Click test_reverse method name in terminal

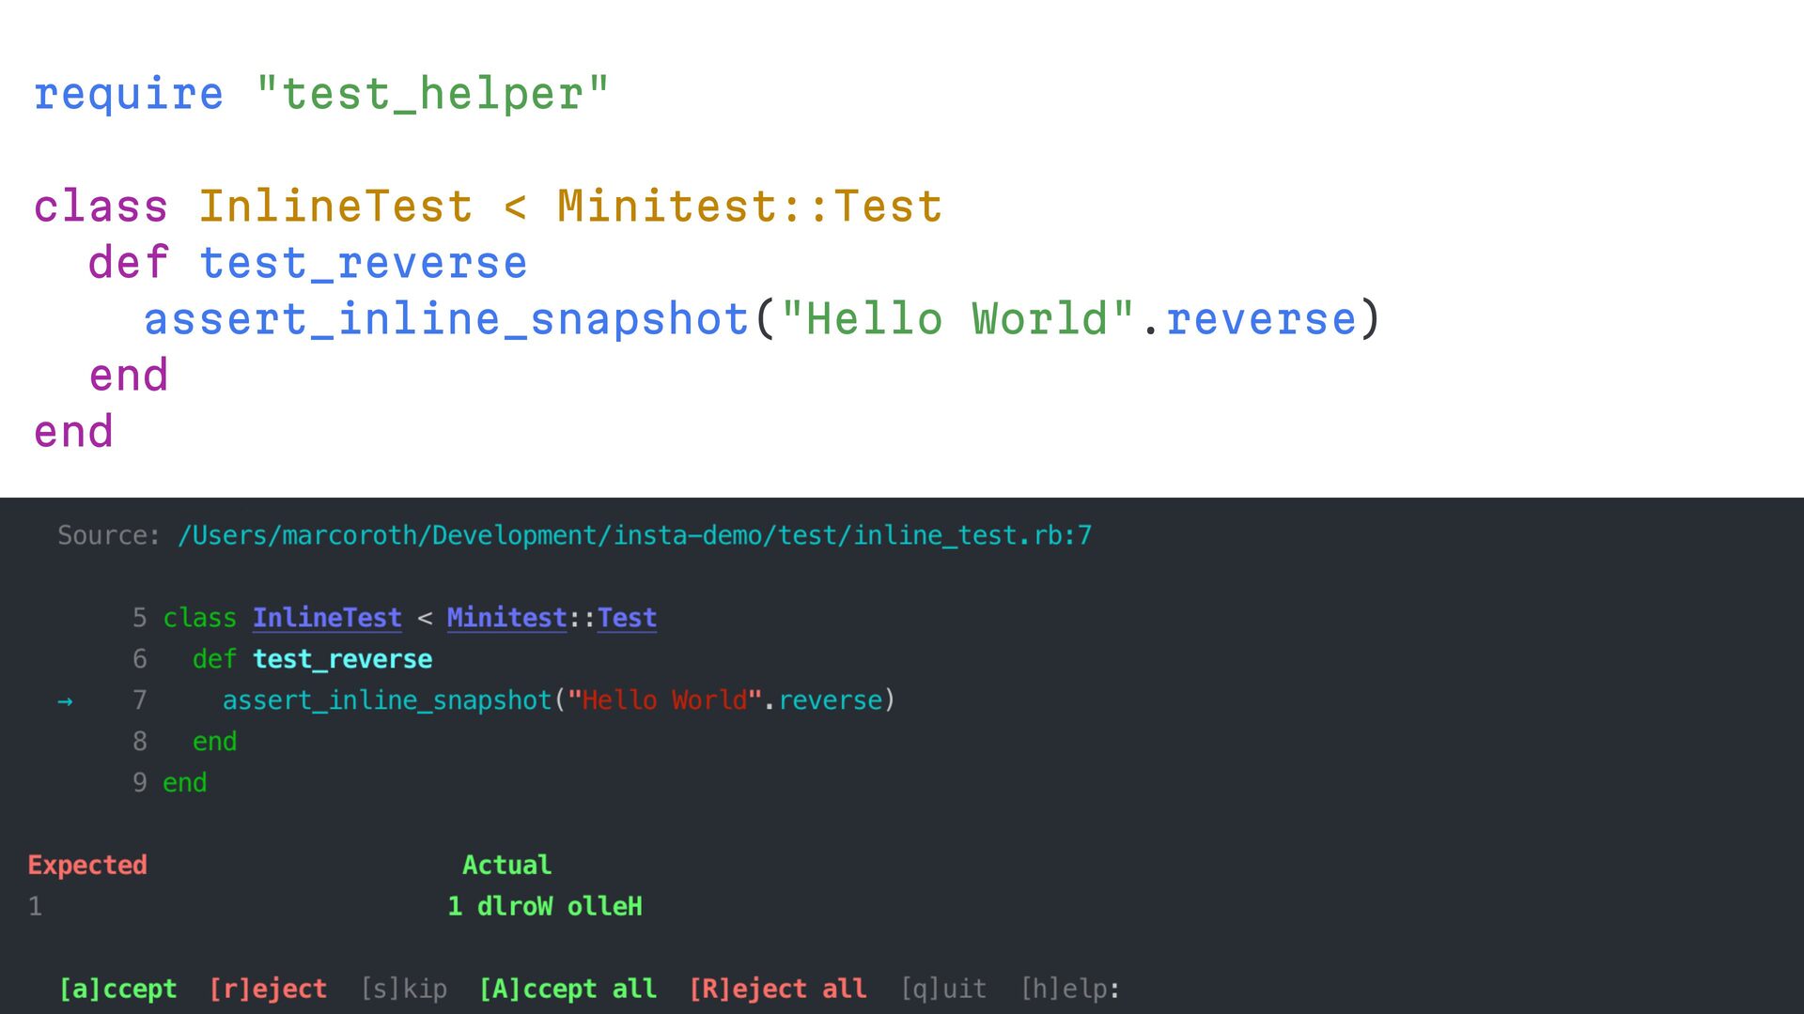point(342,659)
